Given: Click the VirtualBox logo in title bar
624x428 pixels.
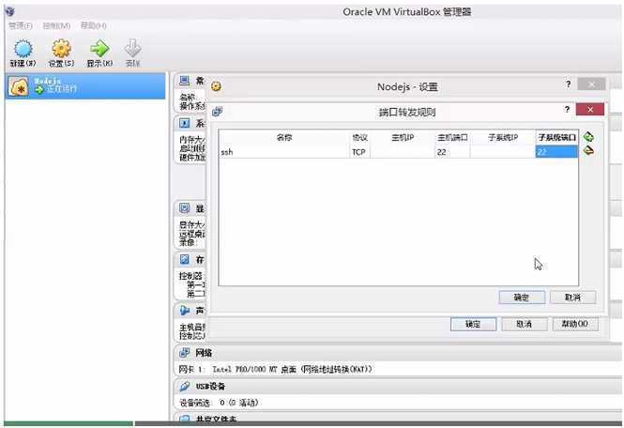Looking at the screenshot, I should [x=9, y=11].
